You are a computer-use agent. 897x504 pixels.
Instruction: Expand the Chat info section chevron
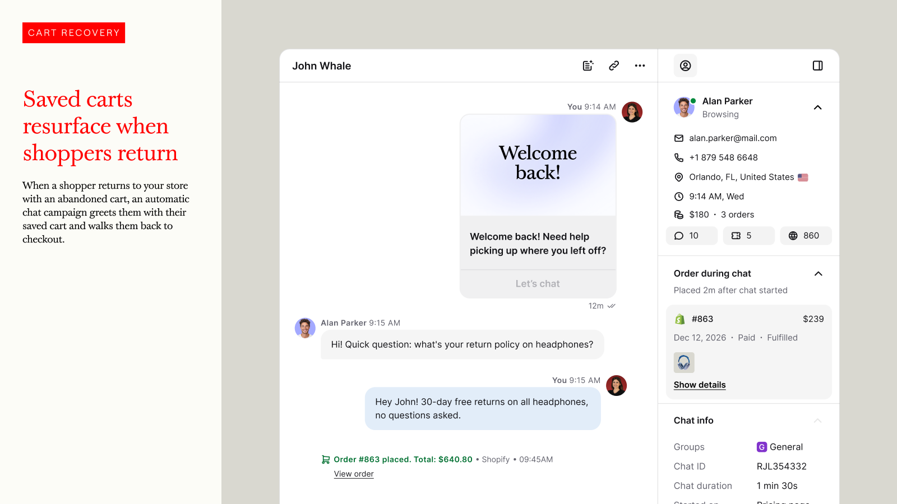tap(817, 421)
